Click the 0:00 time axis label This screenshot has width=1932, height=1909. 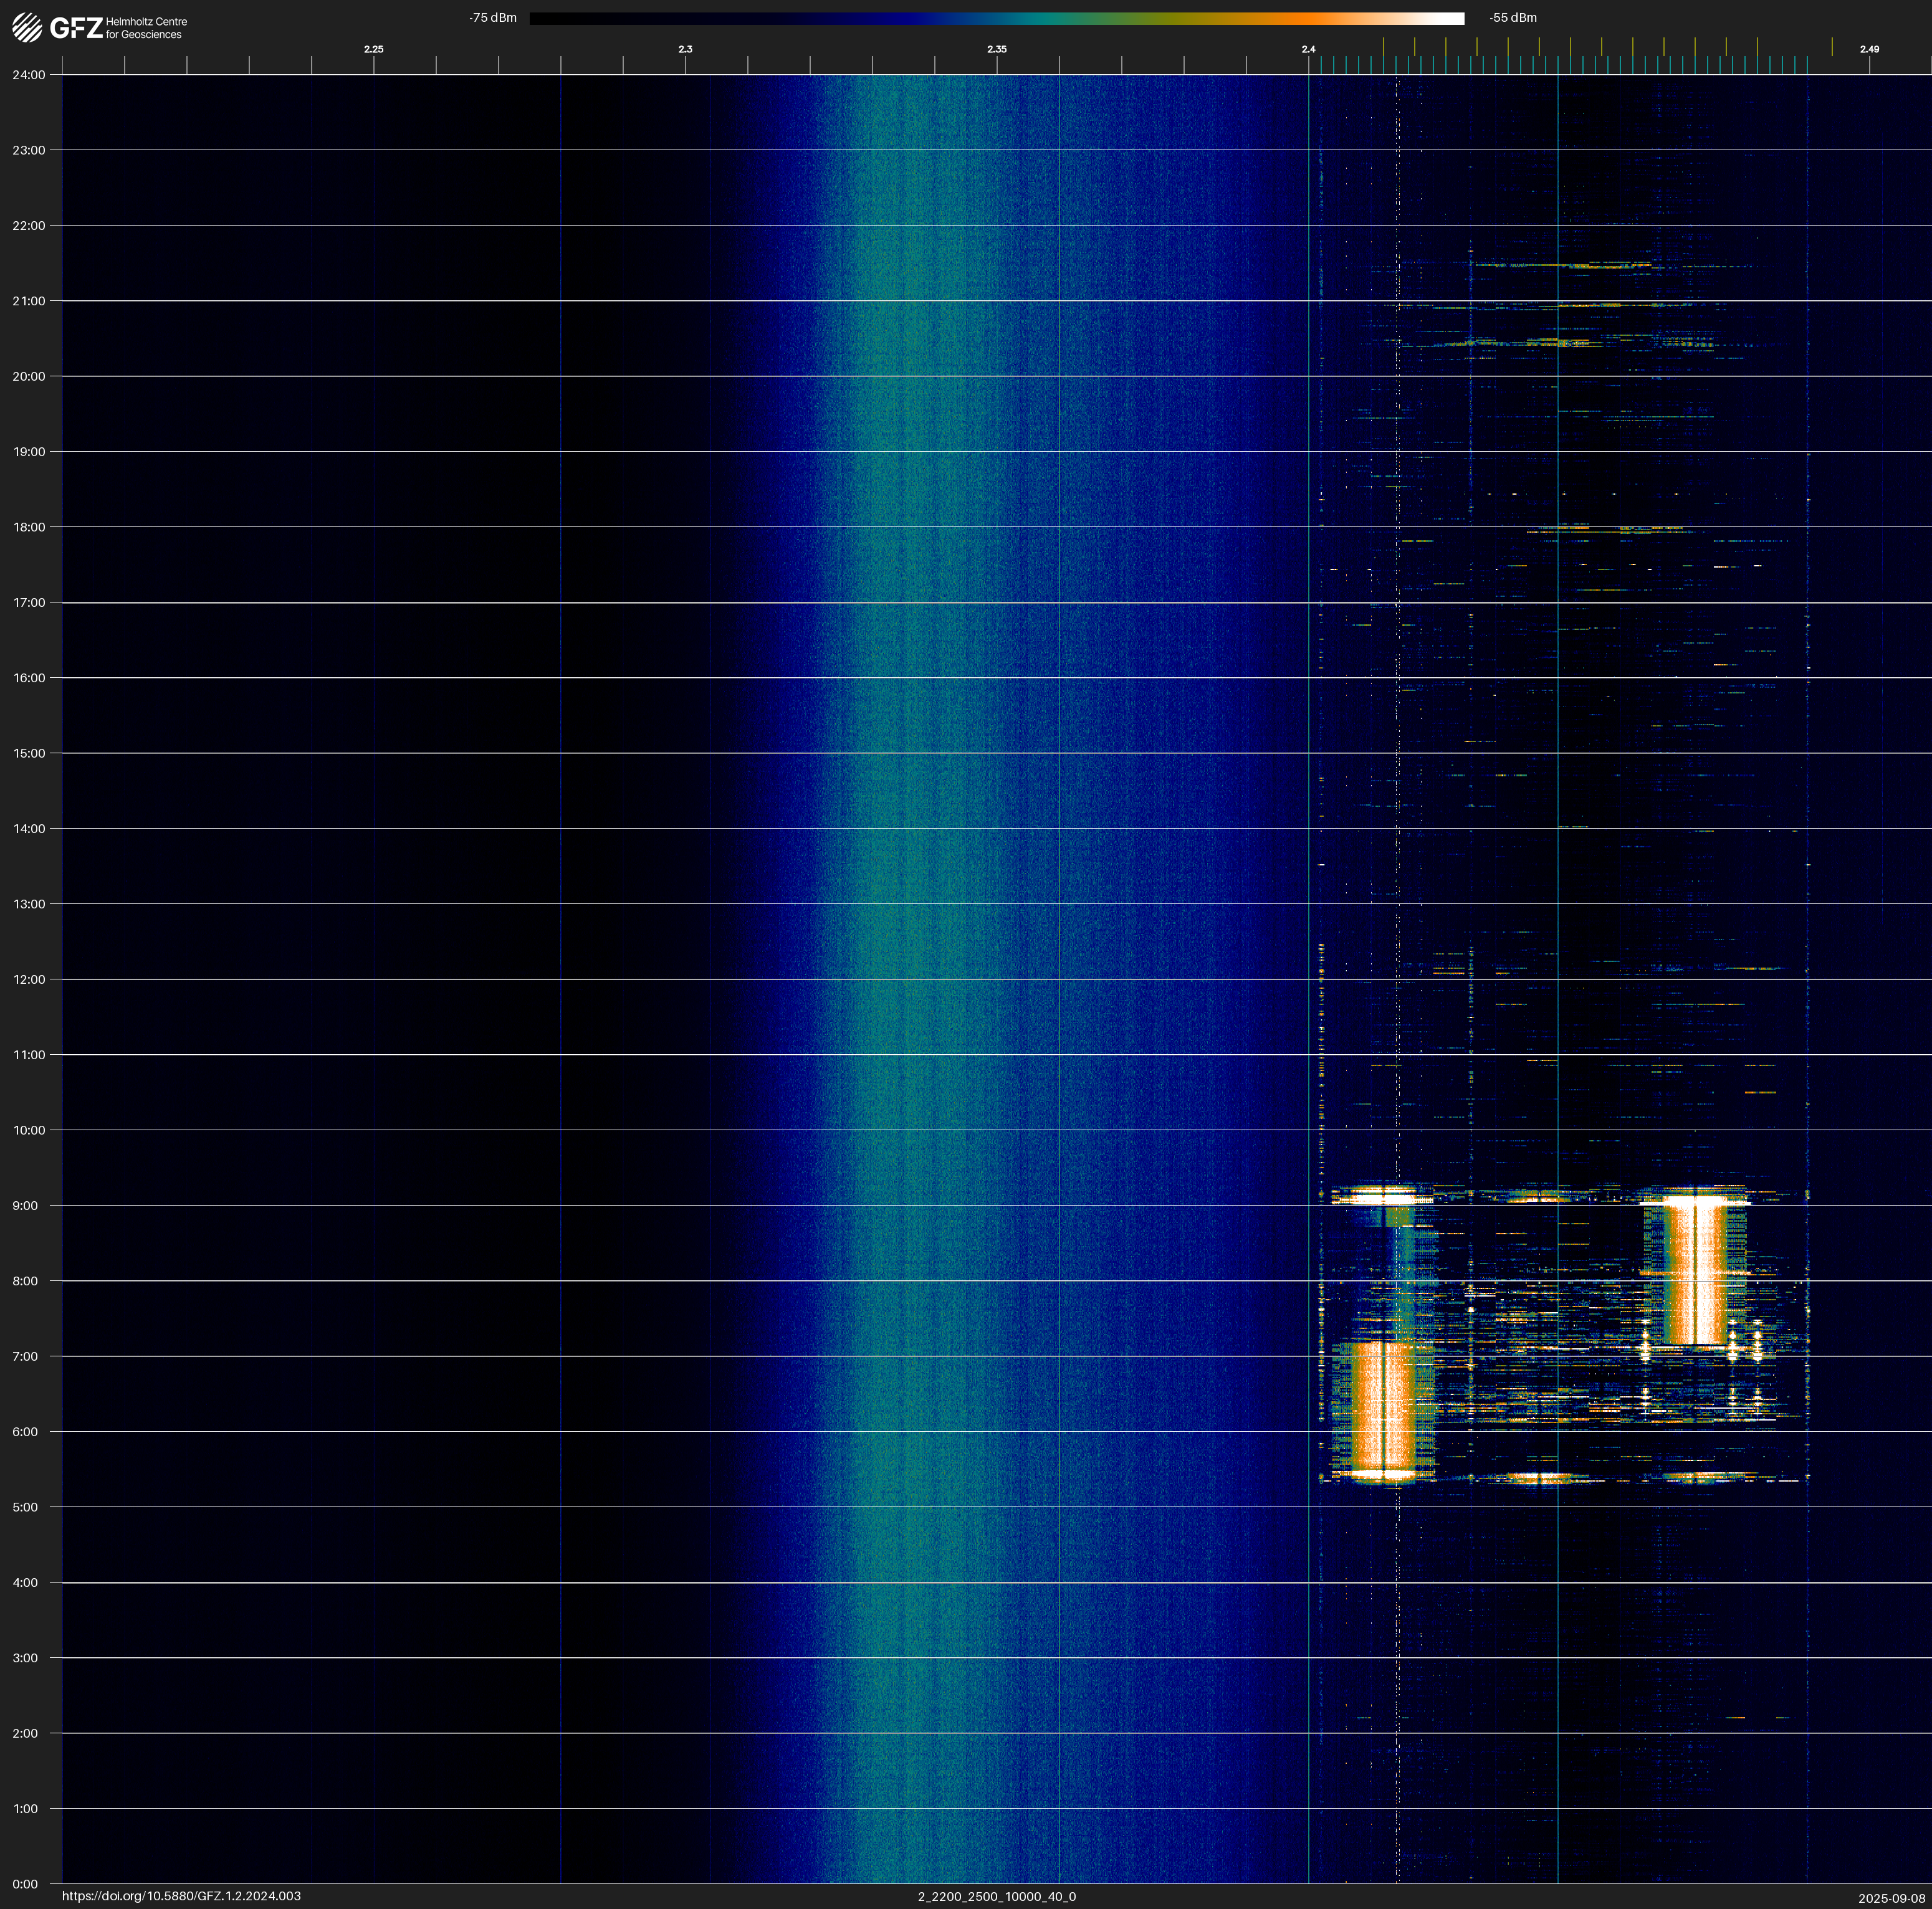coord(25,1884)
